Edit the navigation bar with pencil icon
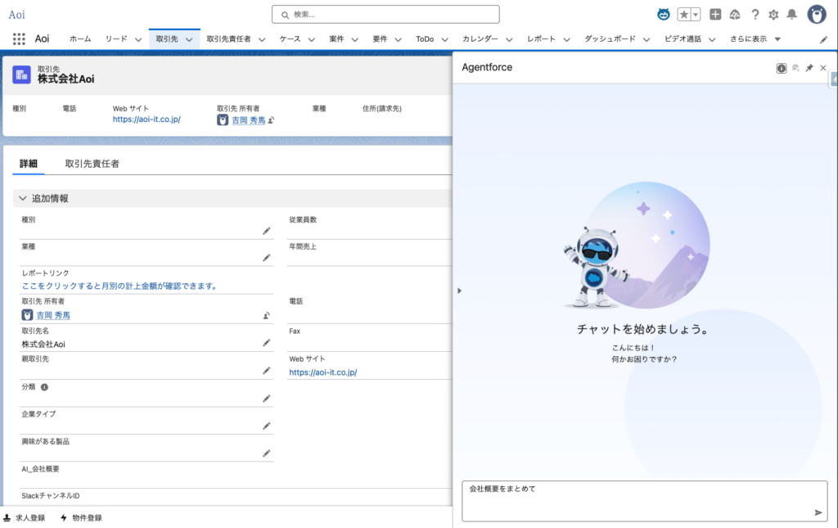Screen dimensions: 838x528 click(x=823, y=39)
